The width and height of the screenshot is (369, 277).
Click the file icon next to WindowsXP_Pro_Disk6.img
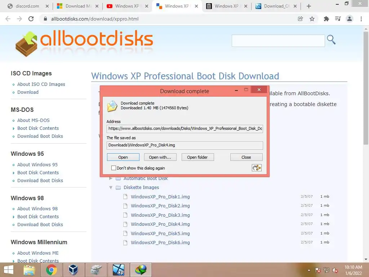[x=125, y=243]
